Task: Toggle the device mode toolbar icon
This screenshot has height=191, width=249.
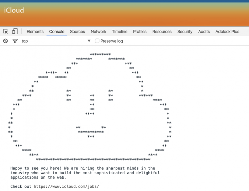Action: click(15, 31)
